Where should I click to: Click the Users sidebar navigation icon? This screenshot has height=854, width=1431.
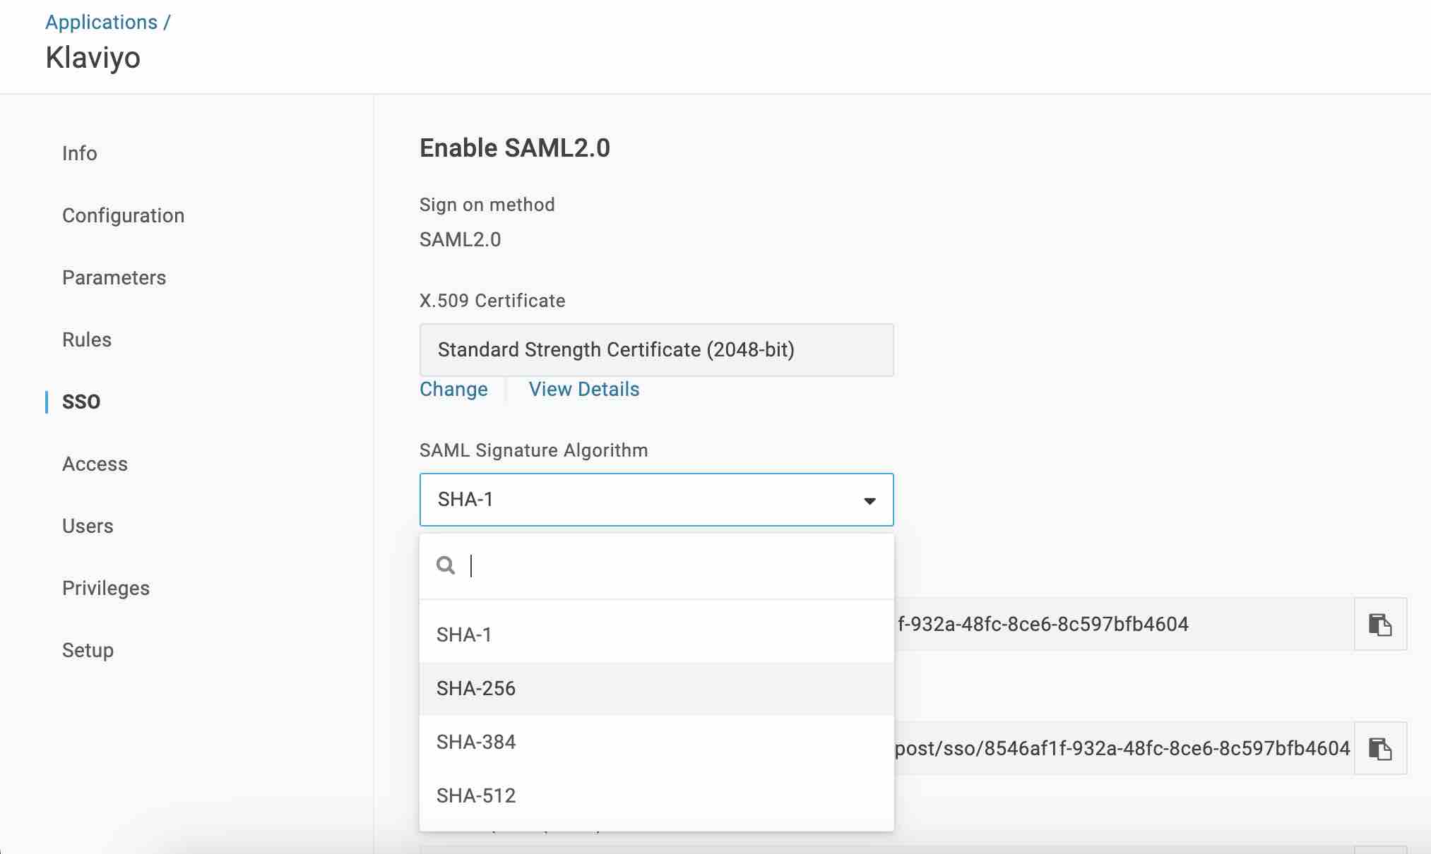[x=86, y=526]
